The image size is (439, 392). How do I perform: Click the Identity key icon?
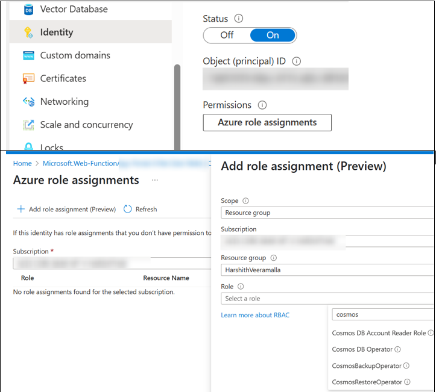pos(28,33)
